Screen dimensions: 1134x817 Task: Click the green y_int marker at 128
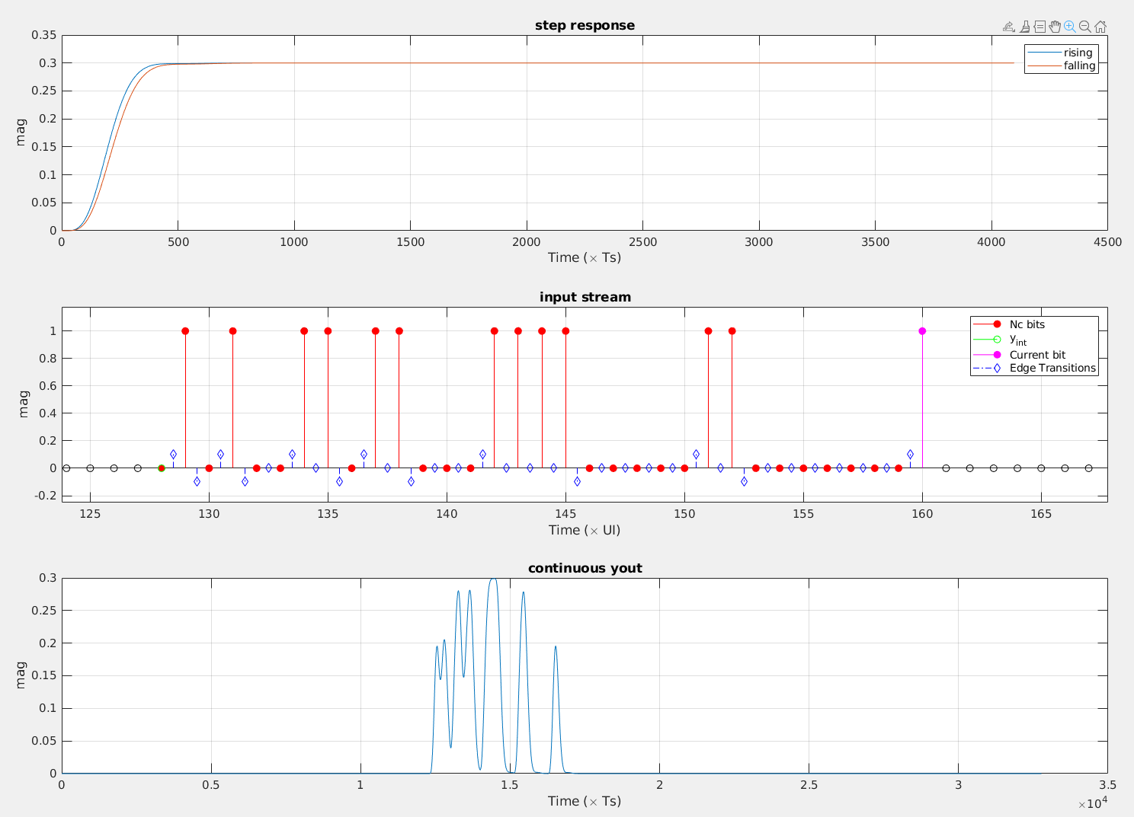click(x=162, y=468)
